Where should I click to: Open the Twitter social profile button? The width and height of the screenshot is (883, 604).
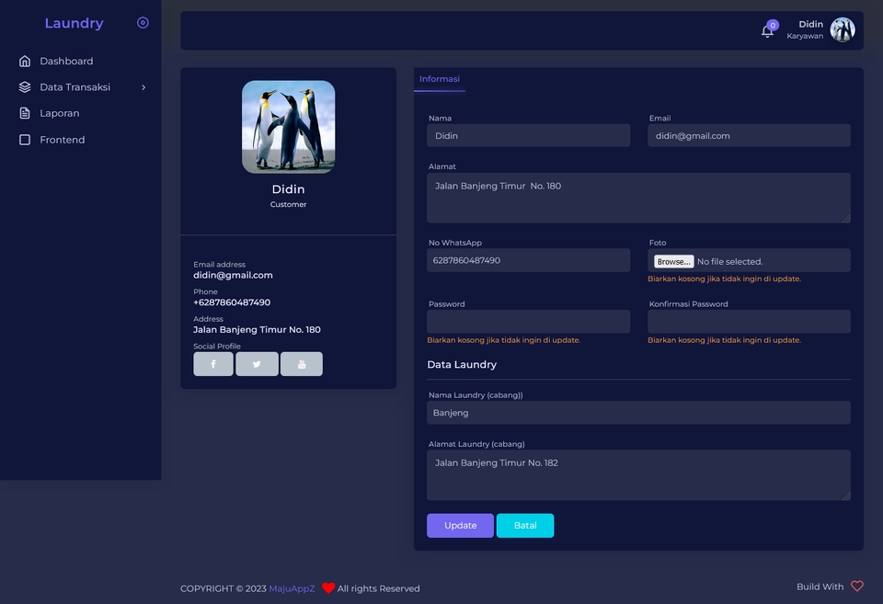point(257,364)
